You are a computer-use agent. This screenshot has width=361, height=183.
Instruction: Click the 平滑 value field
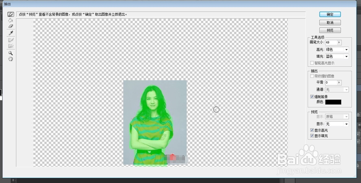331,82
